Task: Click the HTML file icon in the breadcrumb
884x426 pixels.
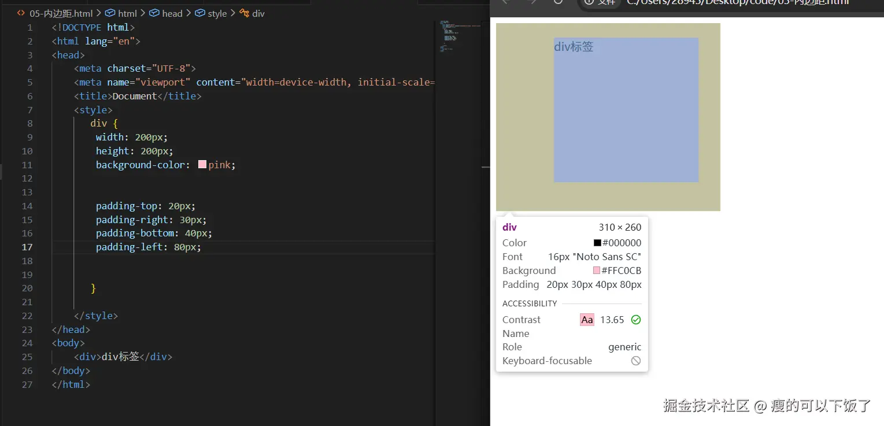Action: (x=21, y=13)
